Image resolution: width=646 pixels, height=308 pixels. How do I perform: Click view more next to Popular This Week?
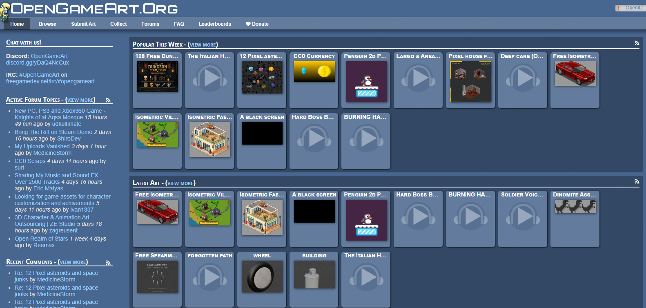pyautogui.click(x=203, y=45)
